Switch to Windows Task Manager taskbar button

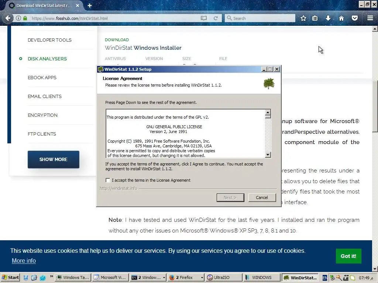click(x=73, y=277)
